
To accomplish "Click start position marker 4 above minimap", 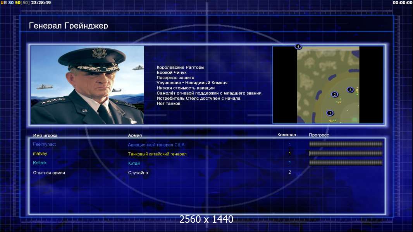I will 298,46.
